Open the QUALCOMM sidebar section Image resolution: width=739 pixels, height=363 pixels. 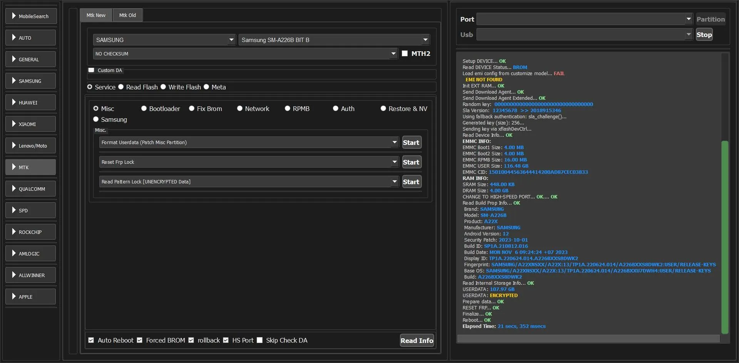click(x=31, y=189)
